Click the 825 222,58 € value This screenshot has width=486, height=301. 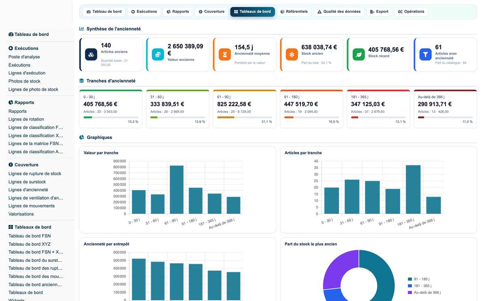pos(234,104)
